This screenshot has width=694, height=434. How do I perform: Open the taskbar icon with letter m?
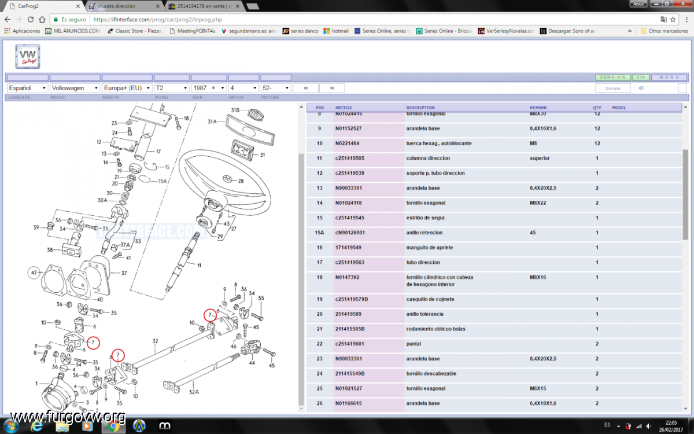[x=165, y=426]
